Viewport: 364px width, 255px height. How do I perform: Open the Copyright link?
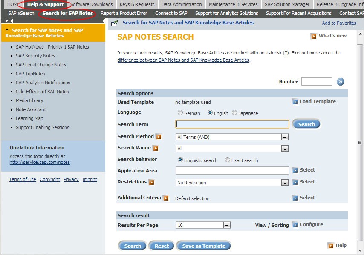click(50, 179)
